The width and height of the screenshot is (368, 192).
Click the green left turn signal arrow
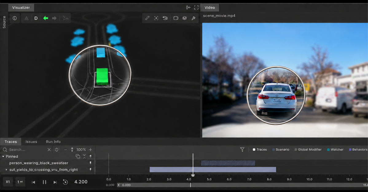(45, 18)
